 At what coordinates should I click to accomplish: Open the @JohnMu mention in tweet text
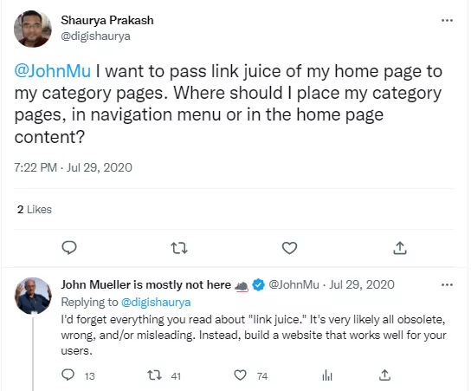coord(52,71)
